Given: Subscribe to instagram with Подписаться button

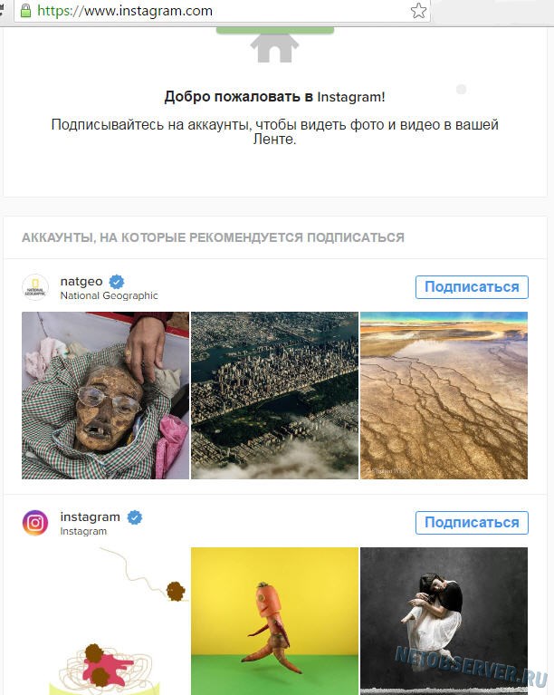Looking at the screenshot, I should (x=472, y=523).
